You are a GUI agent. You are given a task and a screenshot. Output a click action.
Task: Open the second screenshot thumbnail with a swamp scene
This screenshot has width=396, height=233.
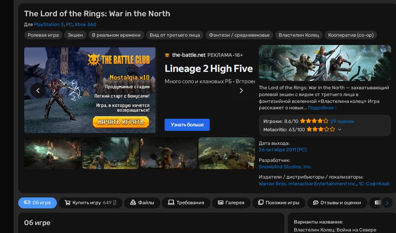[111, 153]
